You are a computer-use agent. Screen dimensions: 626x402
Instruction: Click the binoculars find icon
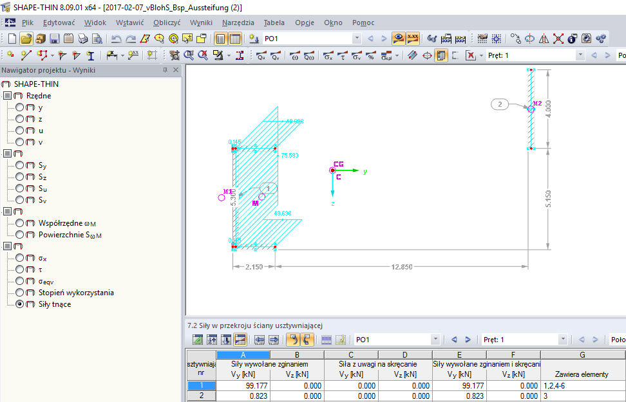point(432,39)
